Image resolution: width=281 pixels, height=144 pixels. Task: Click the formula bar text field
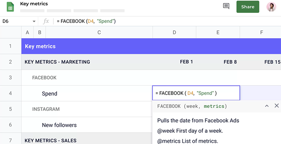point(167,21)
